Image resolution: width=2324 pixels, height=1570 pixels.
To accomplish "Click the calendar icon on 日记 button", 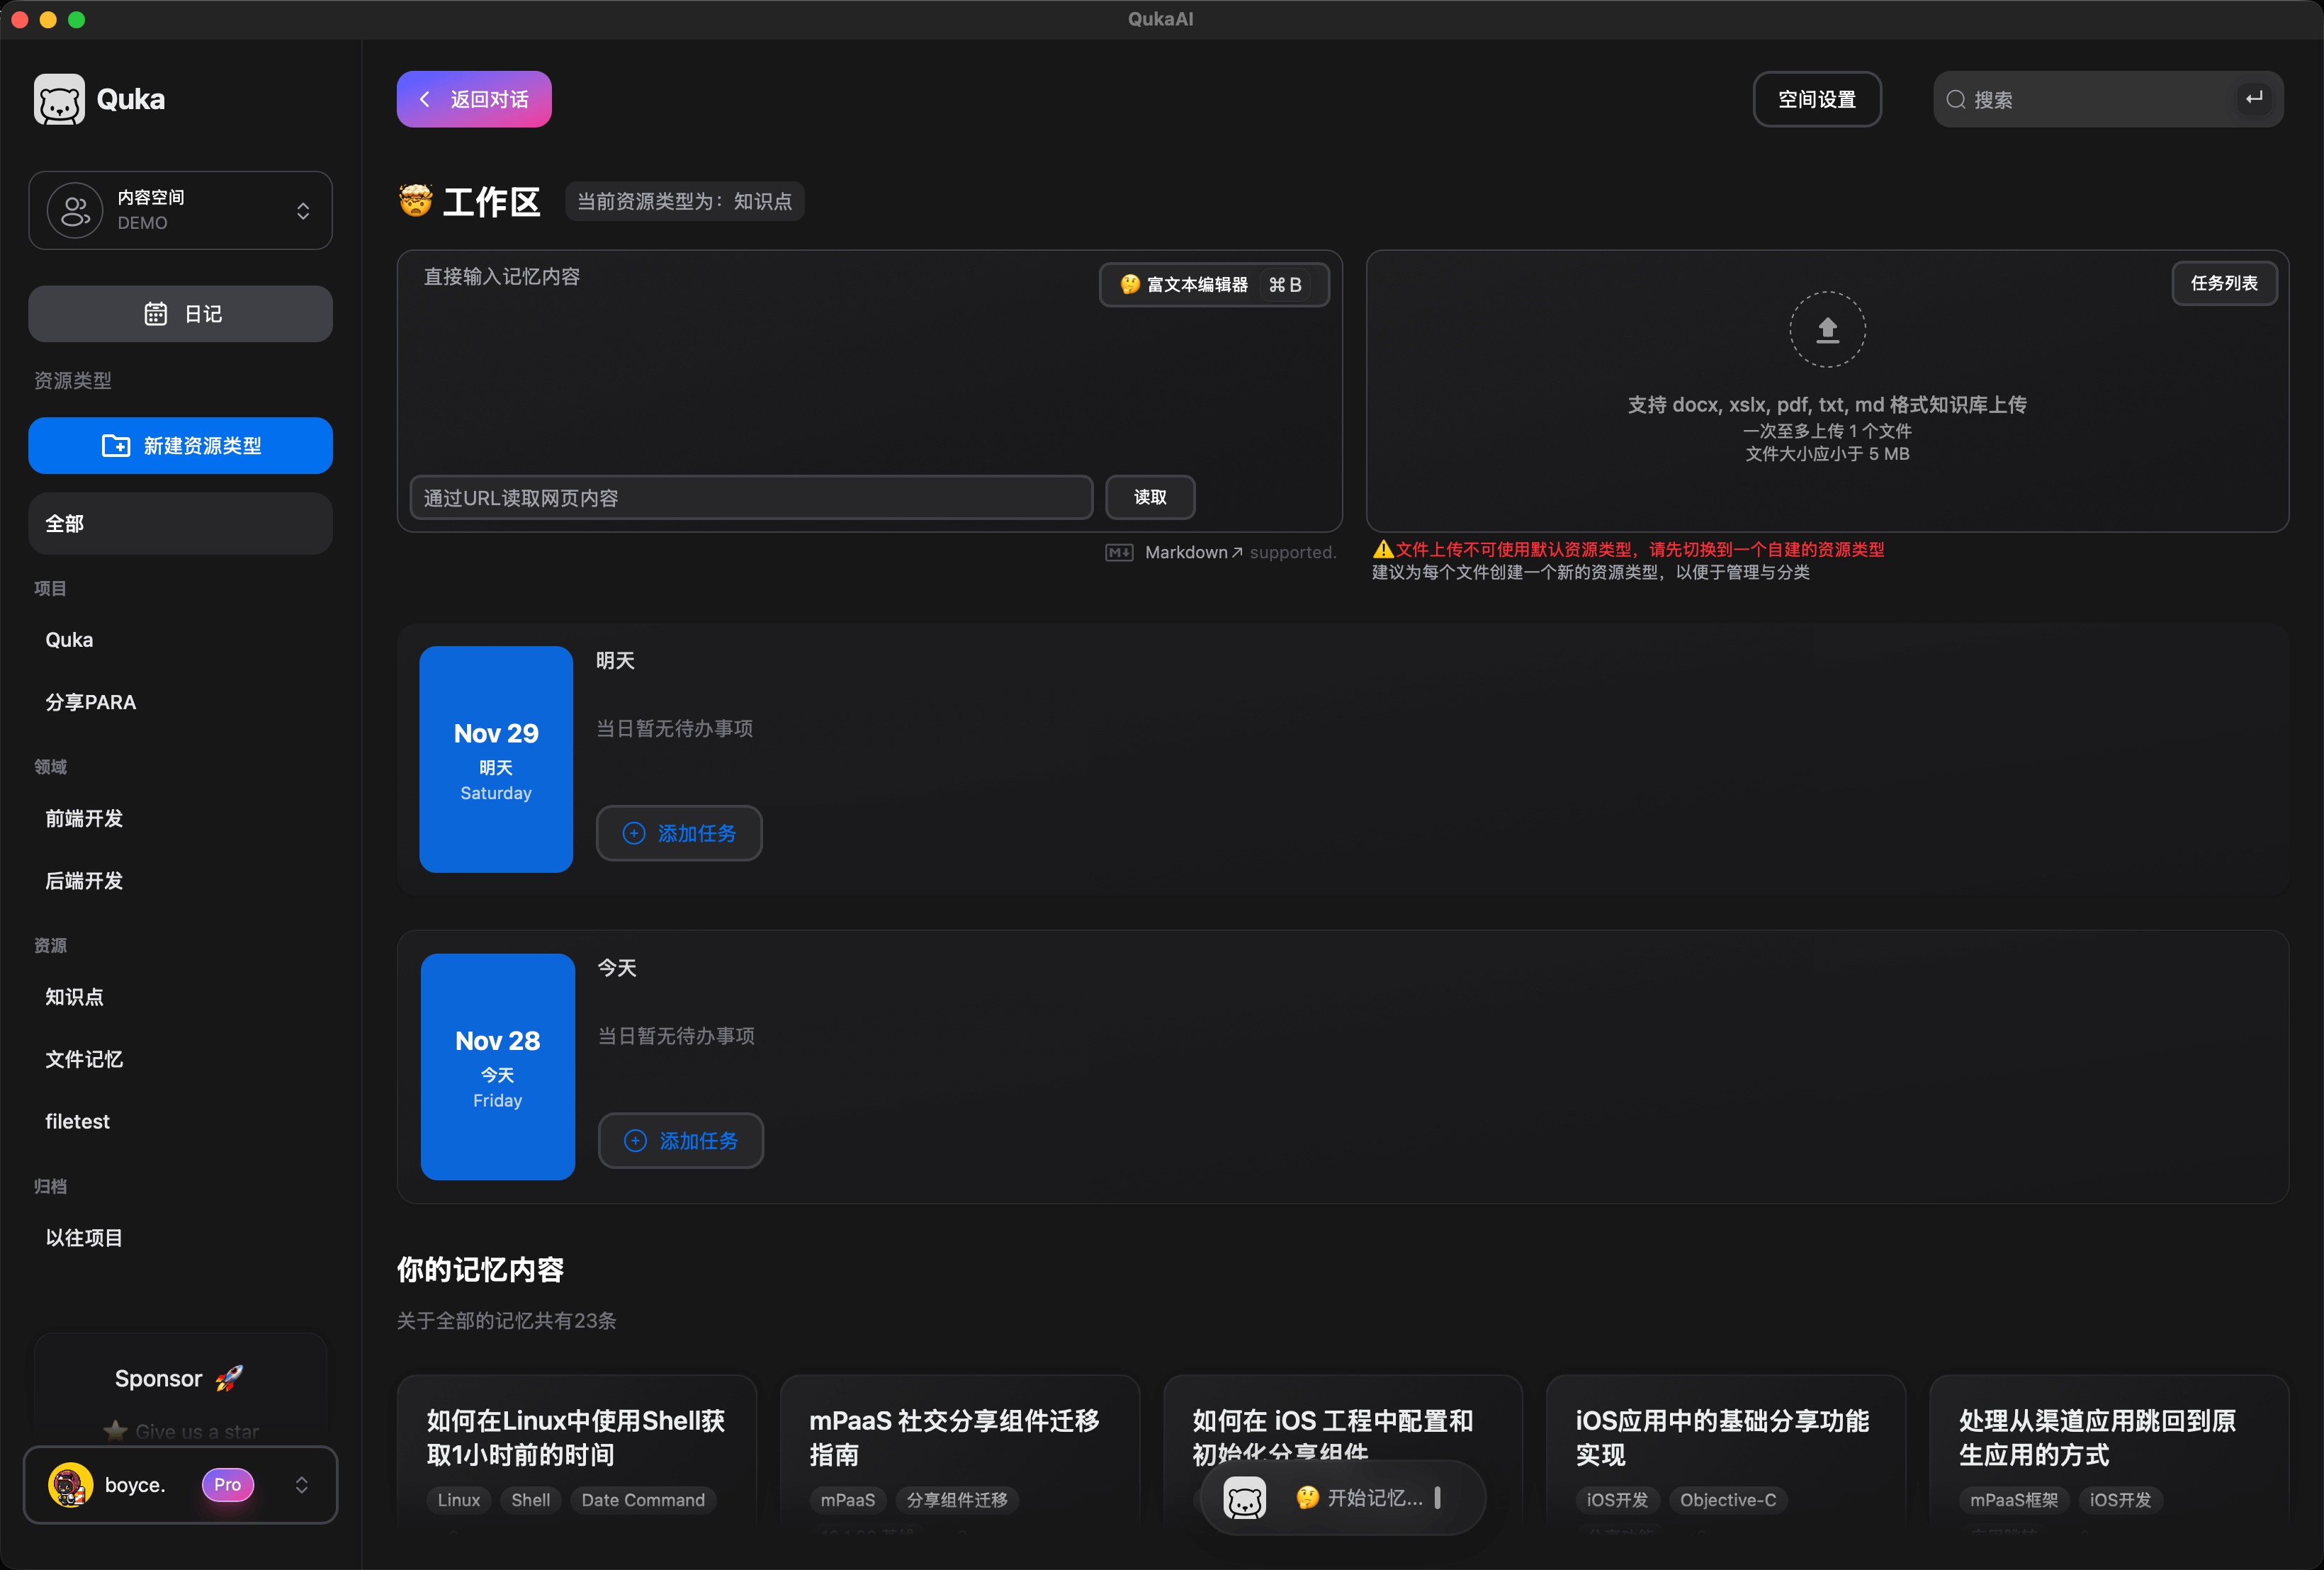I will click(155, 314).
